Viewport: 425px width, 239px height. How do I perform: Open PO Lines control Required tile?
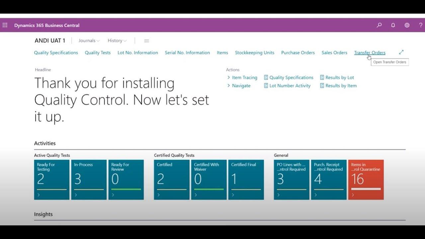[x=292, y=180]
